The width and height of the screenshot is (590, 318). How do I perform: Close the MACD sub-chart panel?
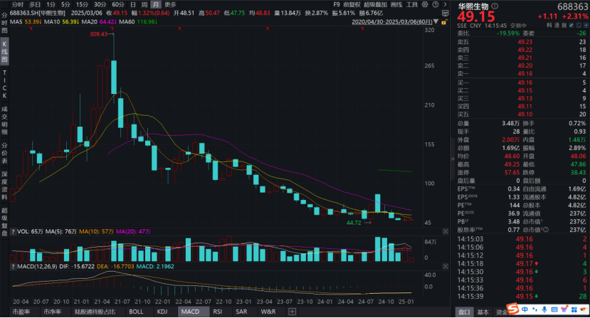446,267
